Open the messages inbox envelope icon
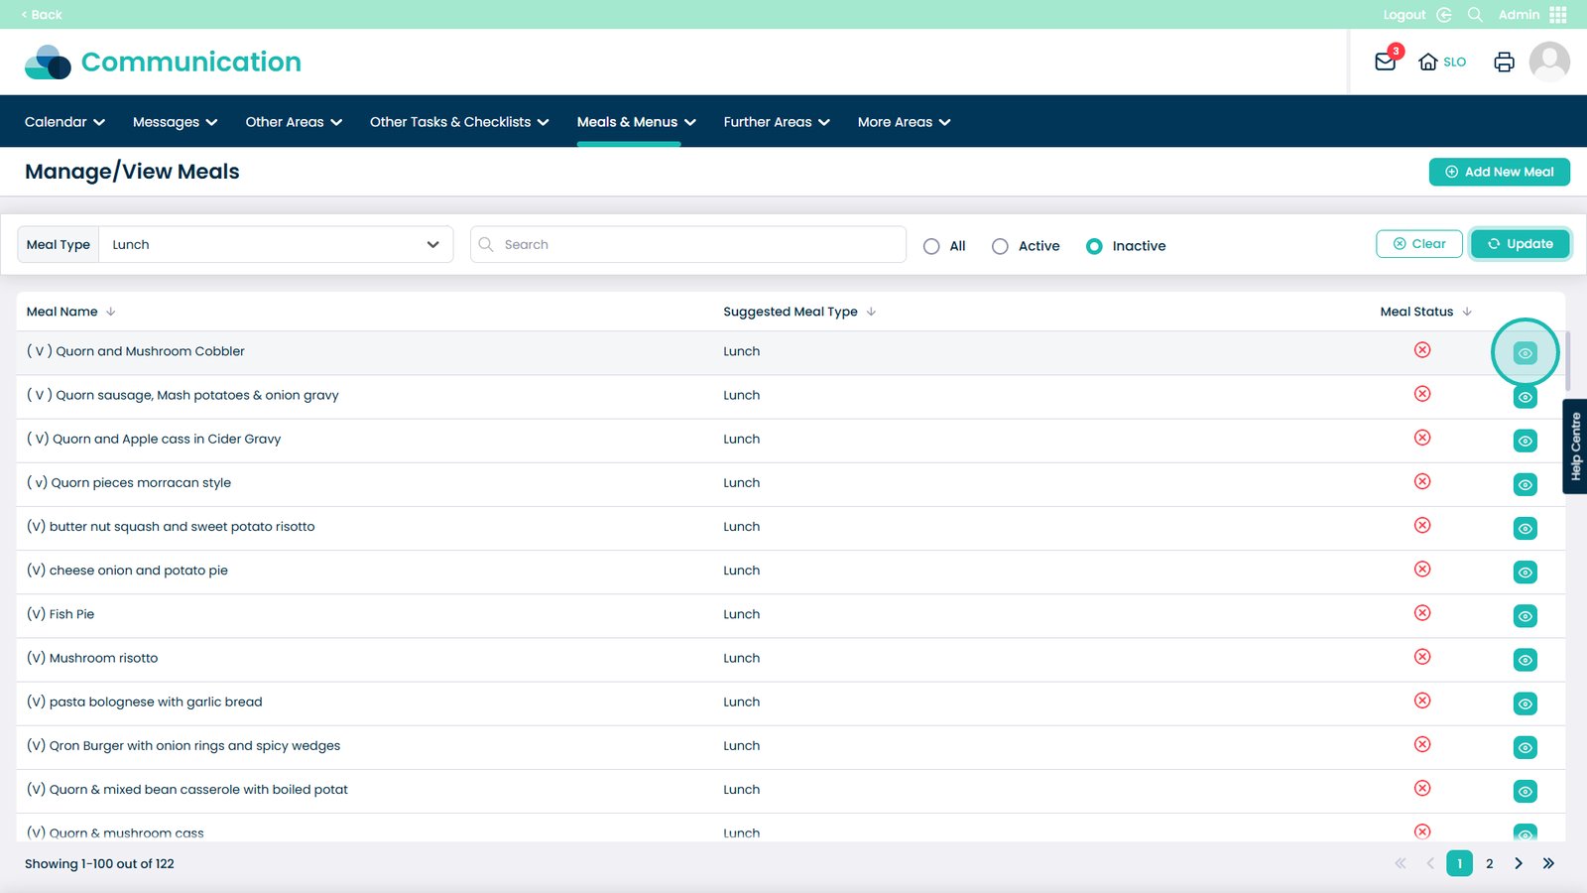This screenshot has width=1587, height=893. [1386, 62]
